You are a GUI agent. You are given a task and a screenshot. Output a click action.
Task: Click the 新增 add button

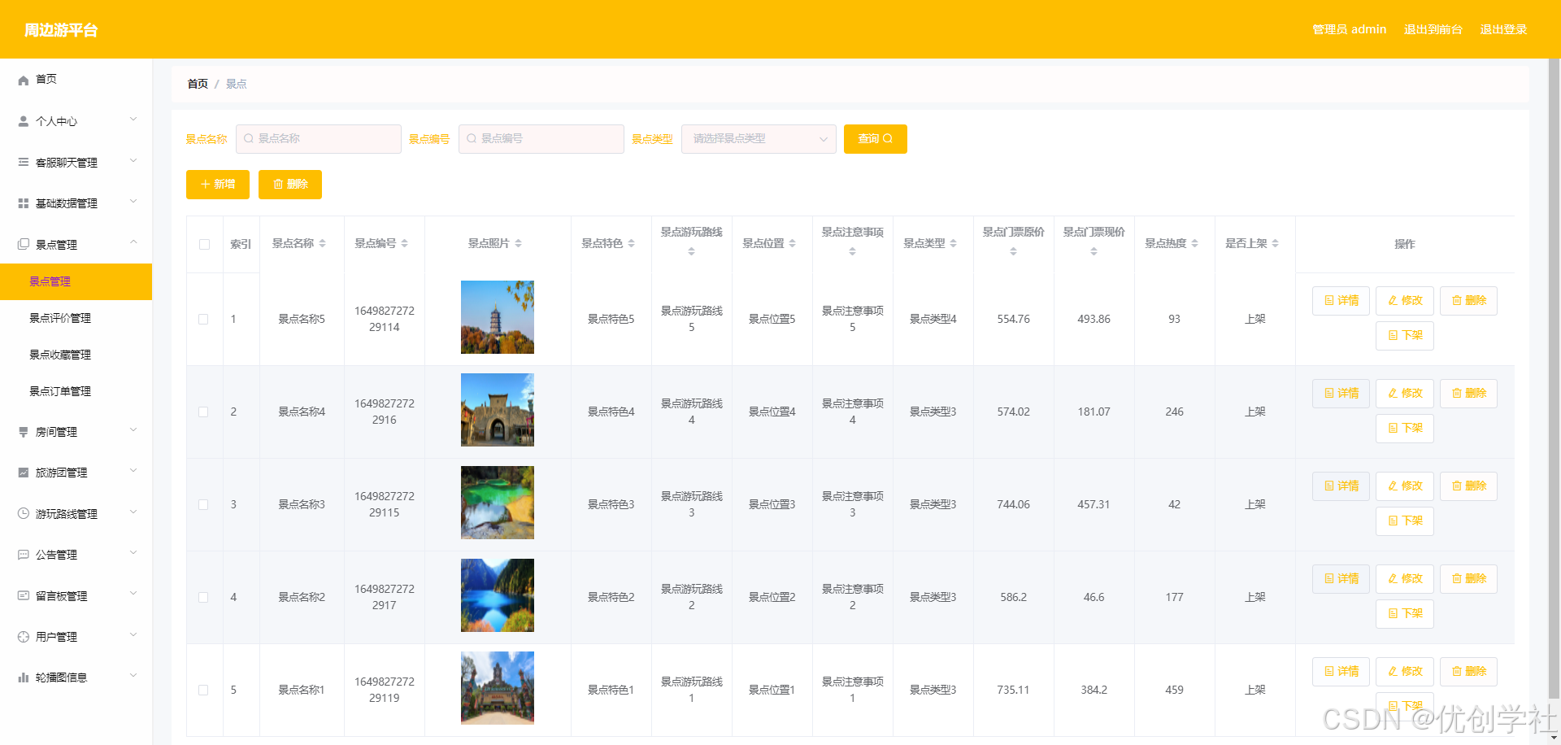pos(218,185)
